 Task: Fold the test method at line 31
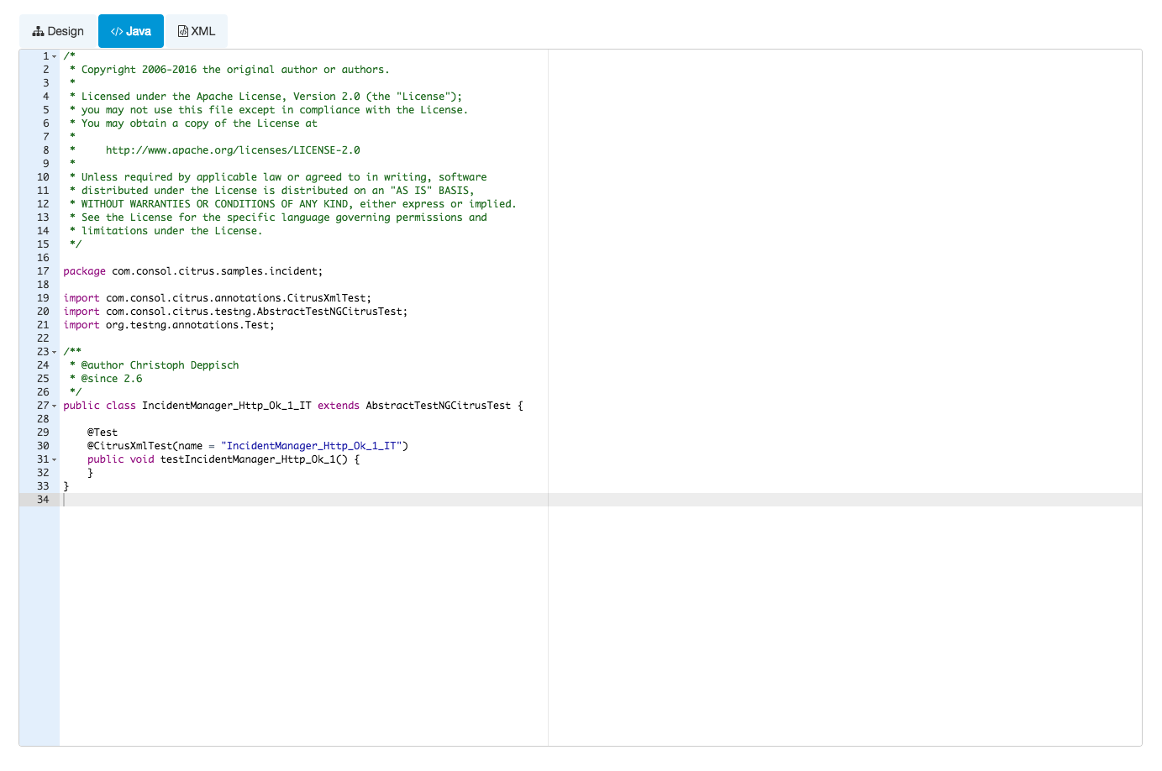click(55, 459)
